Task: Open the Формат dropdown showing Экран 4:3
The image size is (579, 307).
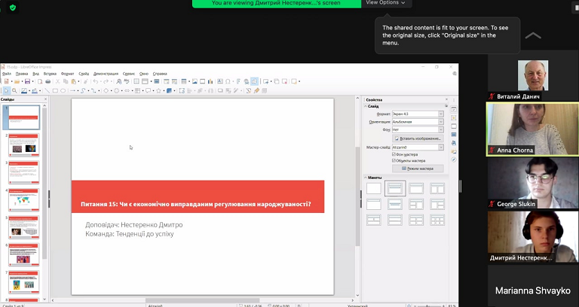Action: (x=418, y=114)
